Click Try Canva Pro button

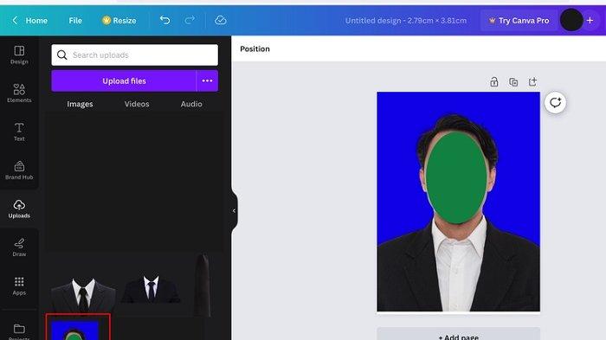coord(519,21)
